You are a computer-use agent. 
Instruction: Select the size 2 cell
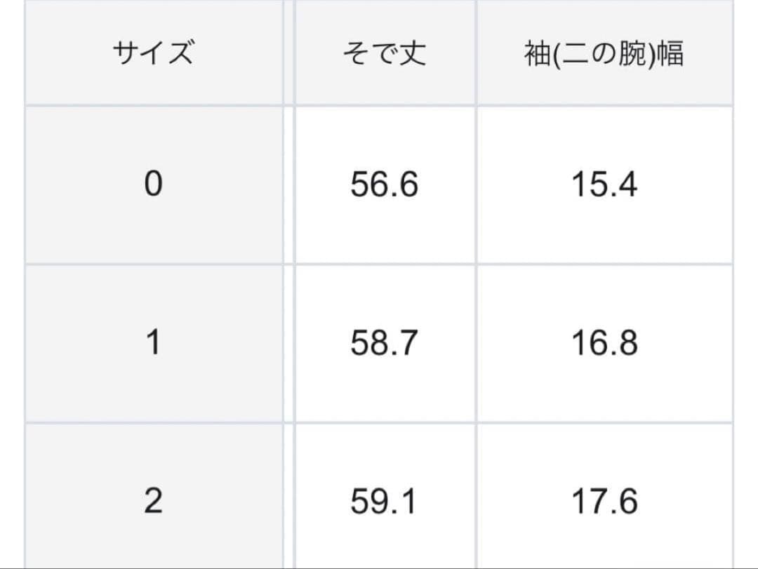(153, 501)
